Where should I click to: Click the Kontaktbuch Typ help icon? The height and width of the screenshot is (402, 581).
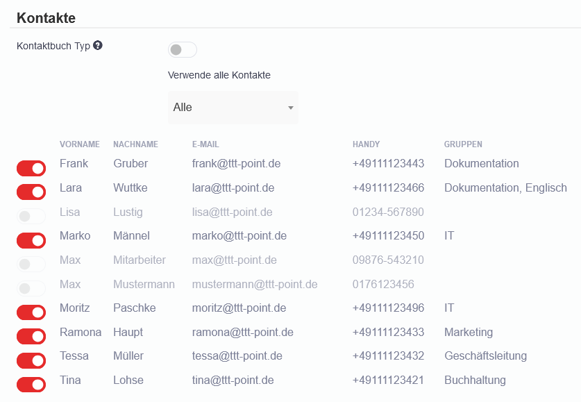[98, 46]
